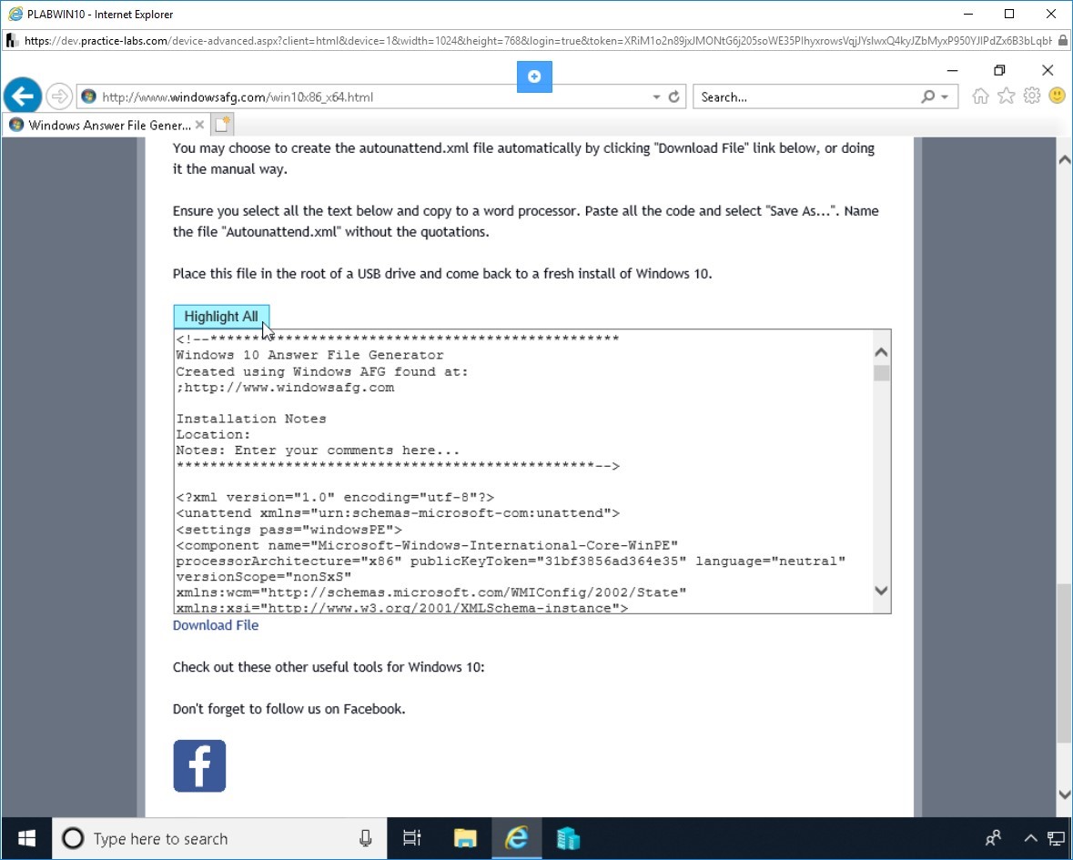Image resolution: width=1073 pixels, height=860 pixels.
Task: Minimize the inner remote browser window
Action: tap(953, 70)
